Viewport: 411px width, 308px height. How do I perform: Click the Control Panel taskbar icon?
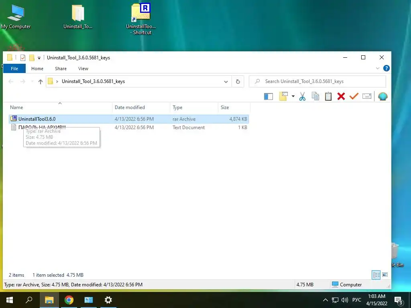coord(89,300)
